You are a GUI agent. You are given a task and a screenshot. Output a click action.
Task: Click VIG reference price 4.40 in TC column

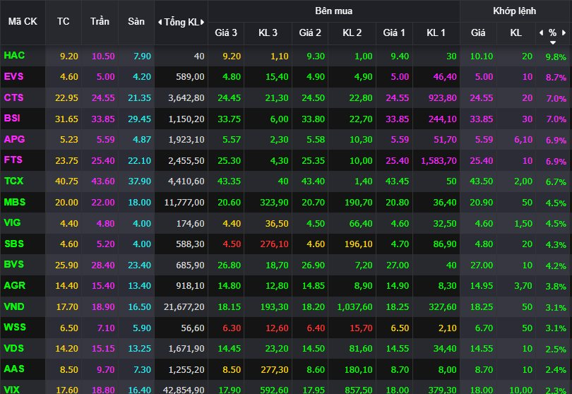coord(69,224)
